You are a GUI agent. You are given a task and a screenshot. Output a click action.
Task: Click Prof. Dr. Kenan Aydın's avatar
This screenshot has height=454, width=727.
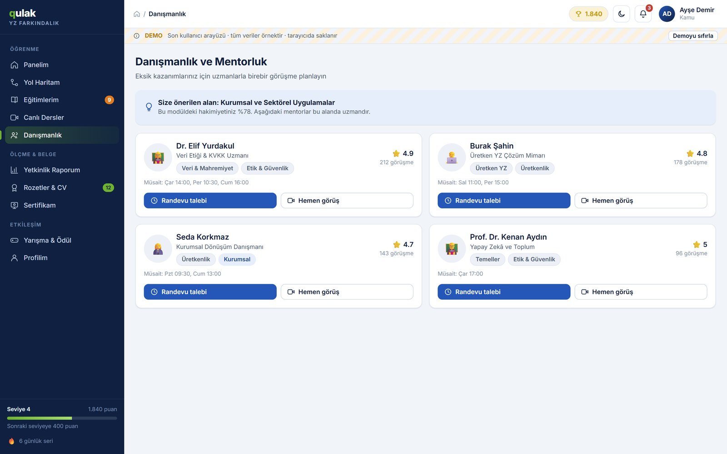(452, 249)
